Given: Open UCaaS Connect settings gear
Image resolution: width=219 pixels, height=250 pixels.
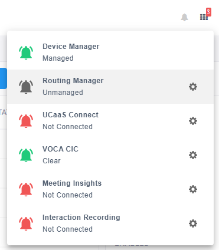Looking at the screenshot, I should click(x=193, y=121).
